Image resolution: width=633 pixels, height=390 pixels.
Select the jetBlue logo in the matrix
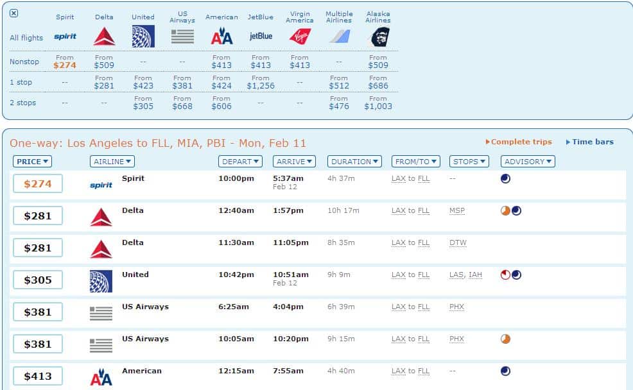pyautogui.click(x=261, y=36)
